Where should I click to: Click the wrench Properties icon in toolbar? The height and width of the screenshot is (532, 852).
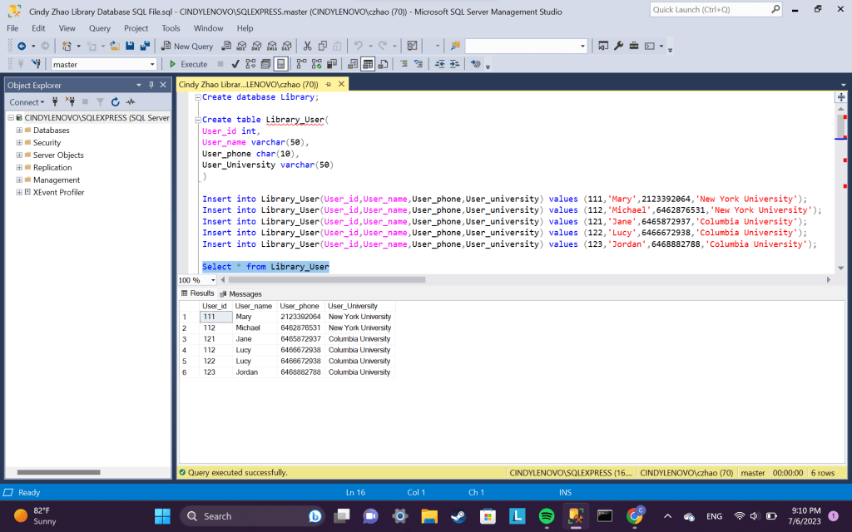pyautogui.click(x=618, y=46)
